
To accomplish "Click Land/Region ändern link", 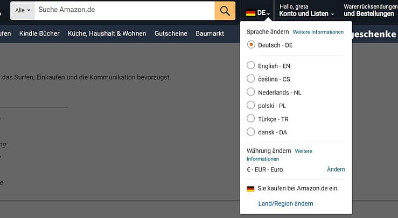I will pos(285,203).
